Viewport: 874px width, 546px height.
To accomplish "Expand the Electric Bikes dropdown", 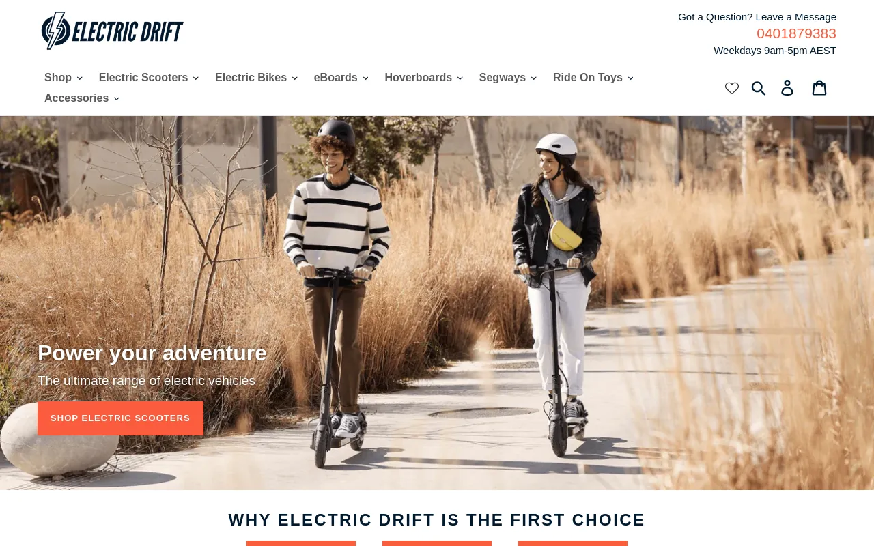I will [x=256, y=78].
